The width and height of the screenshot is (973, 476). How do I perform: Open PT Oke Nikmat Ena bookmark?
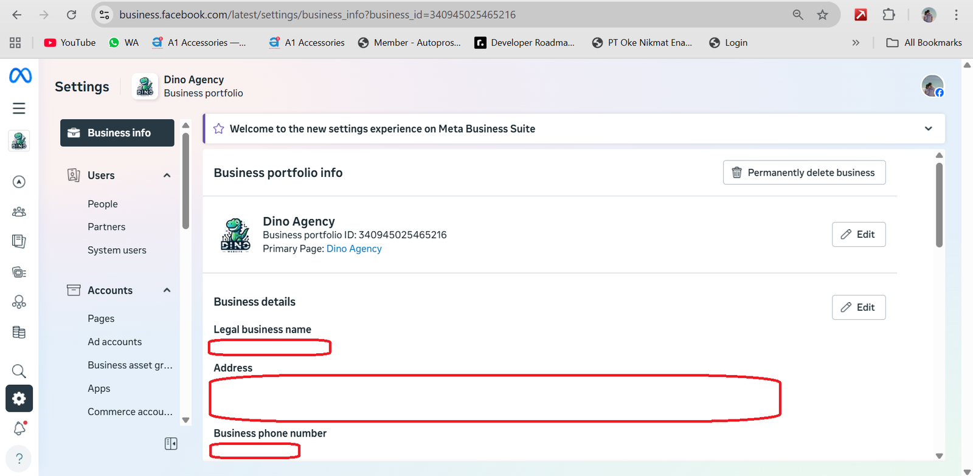642,43
